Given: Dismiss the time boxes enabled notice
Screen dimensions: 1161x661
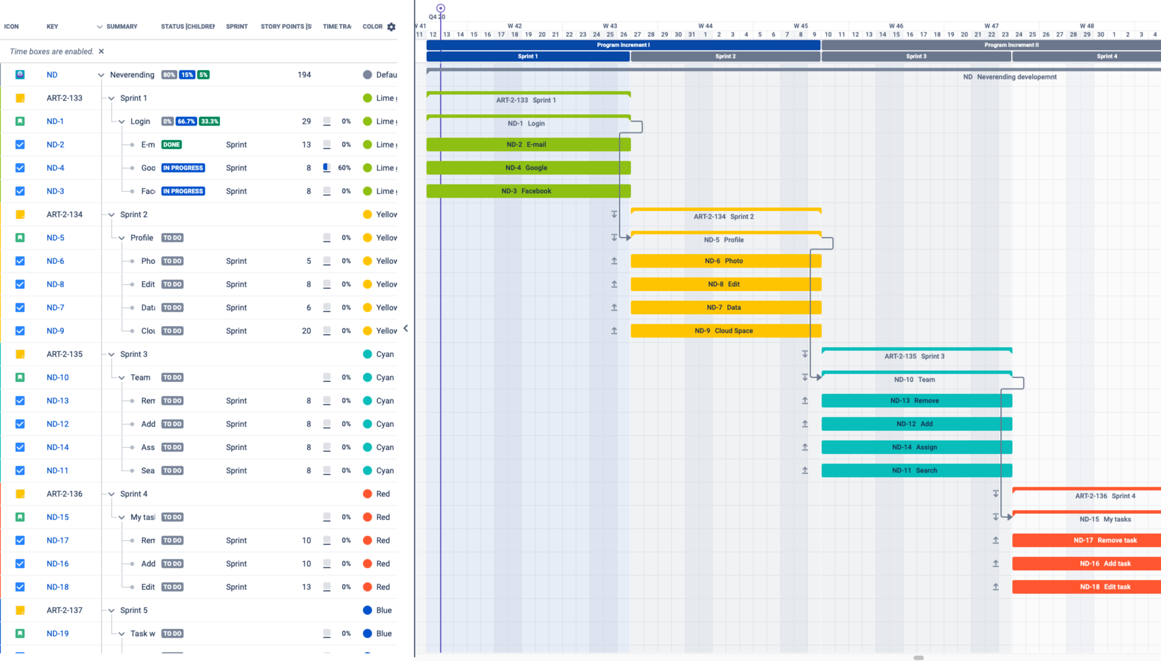Looking at the screenshot, I should pyautogui.click(x=101, y=51).
